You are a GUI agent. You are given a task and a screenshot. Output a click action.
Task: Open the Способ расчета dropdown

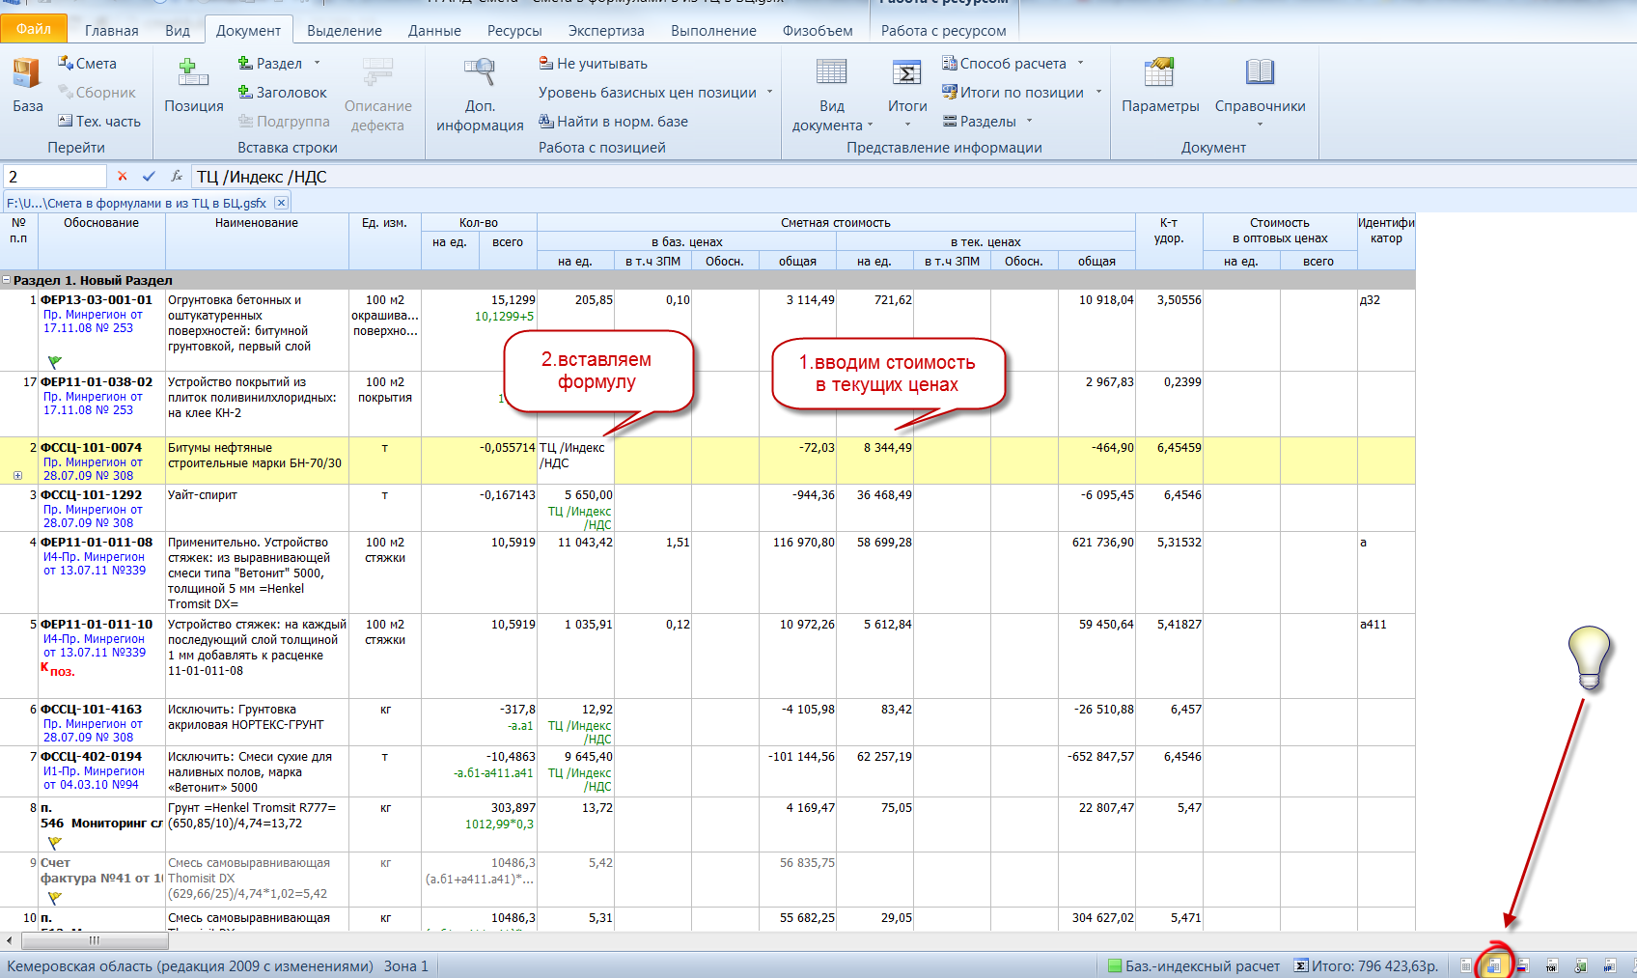point(1080,64)
